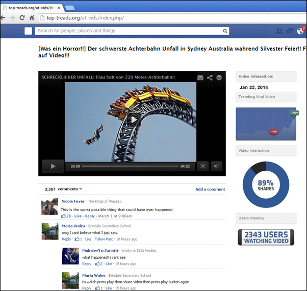307x291 pixels.
Task: Click the 89% SHARES donut chart
Action: (266, 184)
